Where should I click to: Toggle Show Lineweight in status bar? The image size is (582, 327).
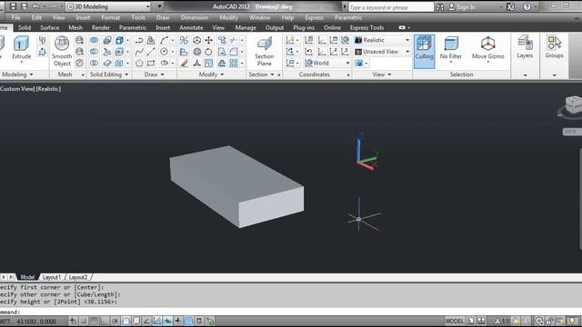[178, 321]
